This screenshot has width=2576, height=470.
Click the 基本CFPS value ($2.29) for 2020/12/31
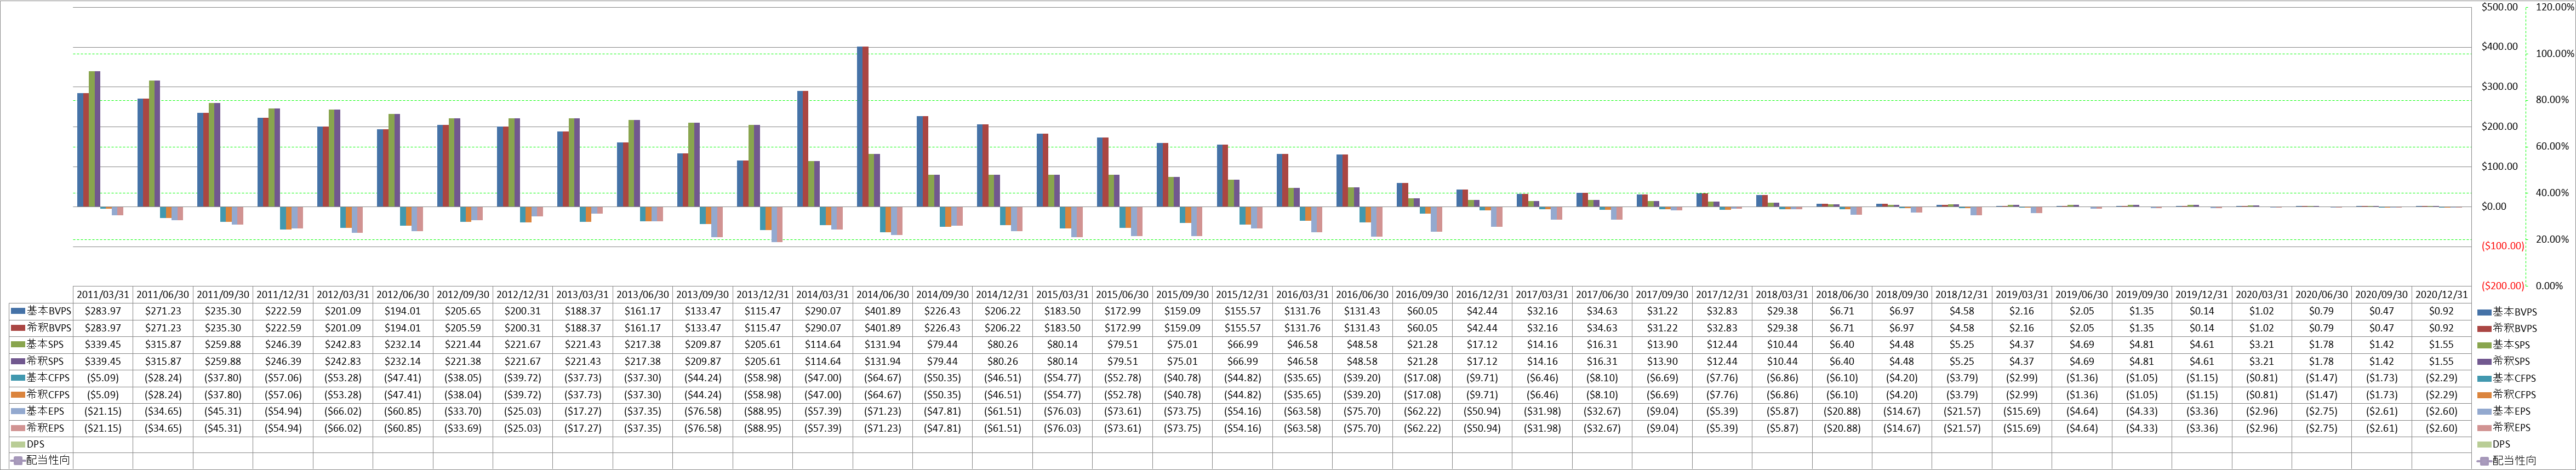[x=2442, y=378]
